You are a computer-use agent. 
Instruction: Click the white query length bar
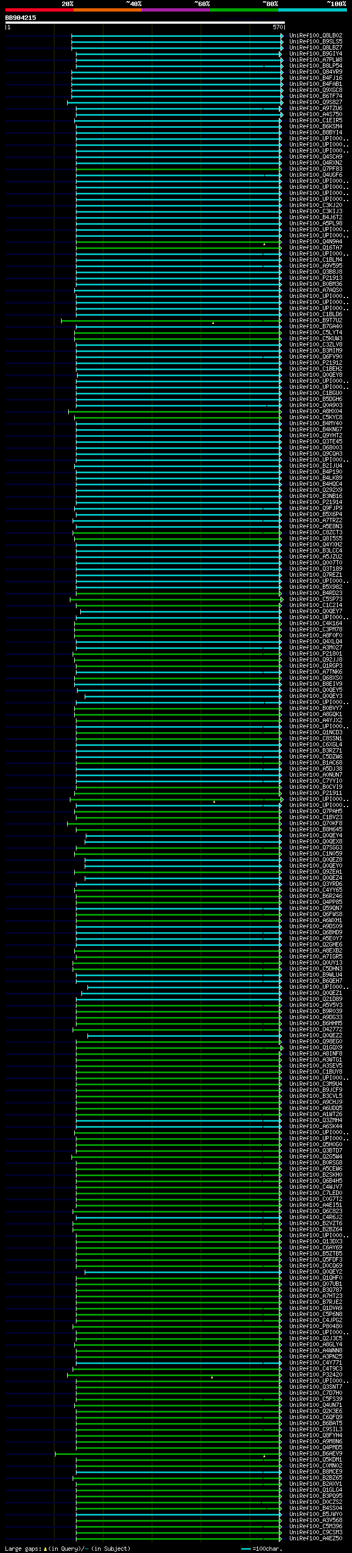pyautogui.click(x=145, y=22)
